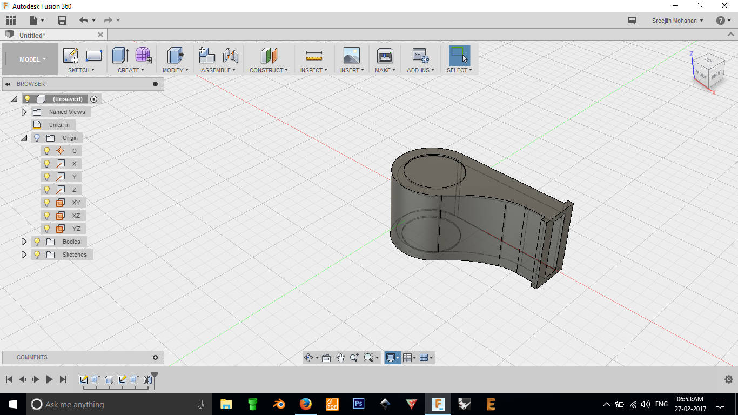Click the activate radio button of the (Unsaved) component
Screen dimensions: 738x415
click(94, 99)
